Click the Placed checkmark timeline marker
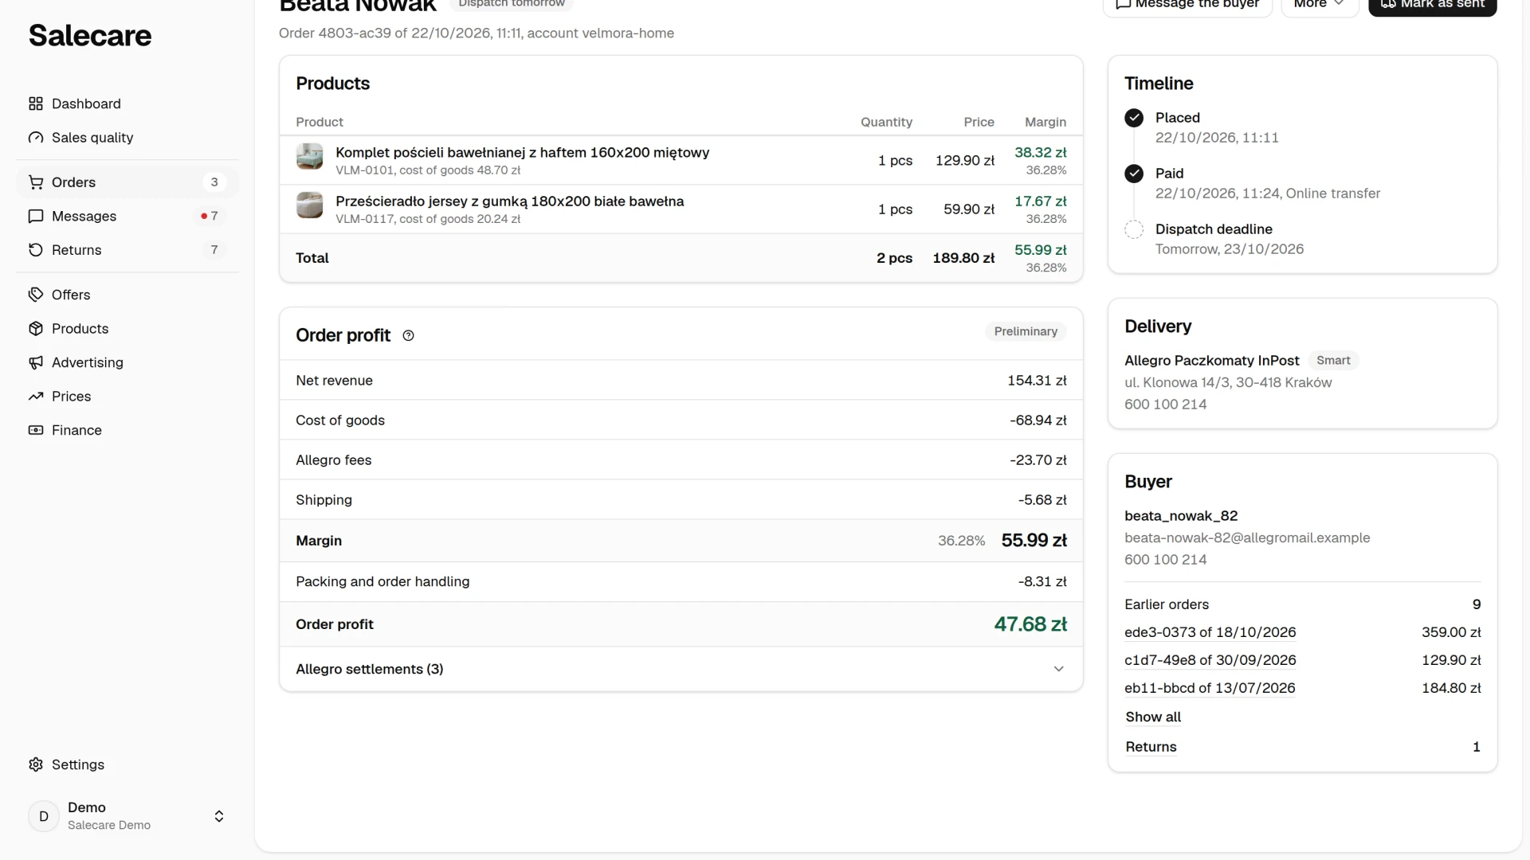 point(1134,118)
